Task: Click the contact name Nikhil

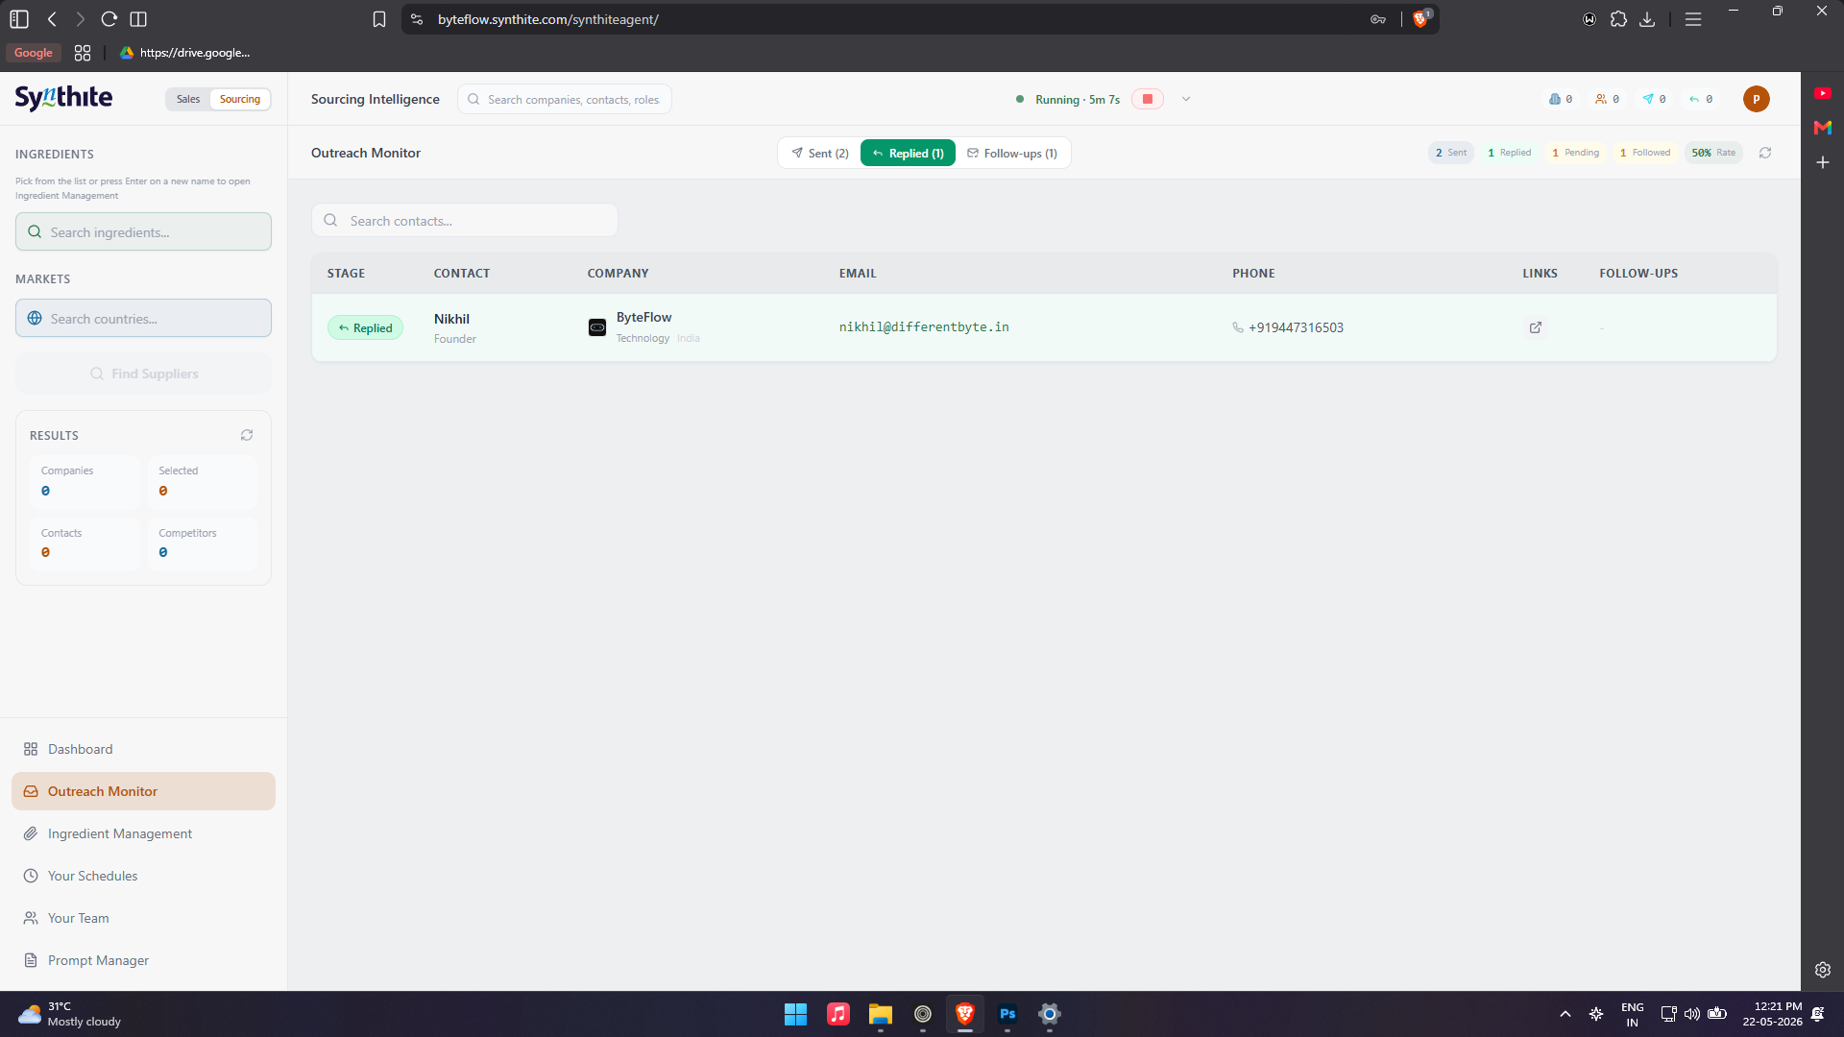Action: tap(451, 319)
